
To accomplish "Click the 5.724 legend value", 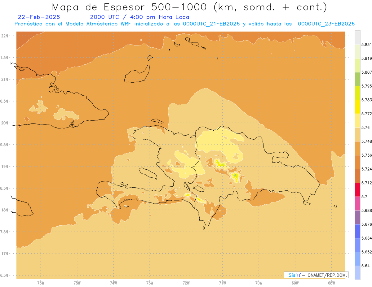I will tap(366, 169).
